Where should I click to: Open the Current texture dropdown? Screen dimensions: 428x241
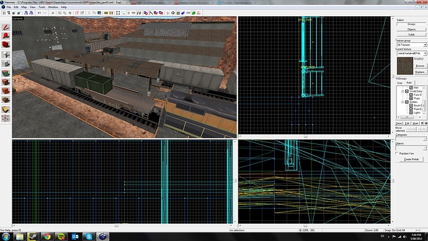click(x=411, y=53)
